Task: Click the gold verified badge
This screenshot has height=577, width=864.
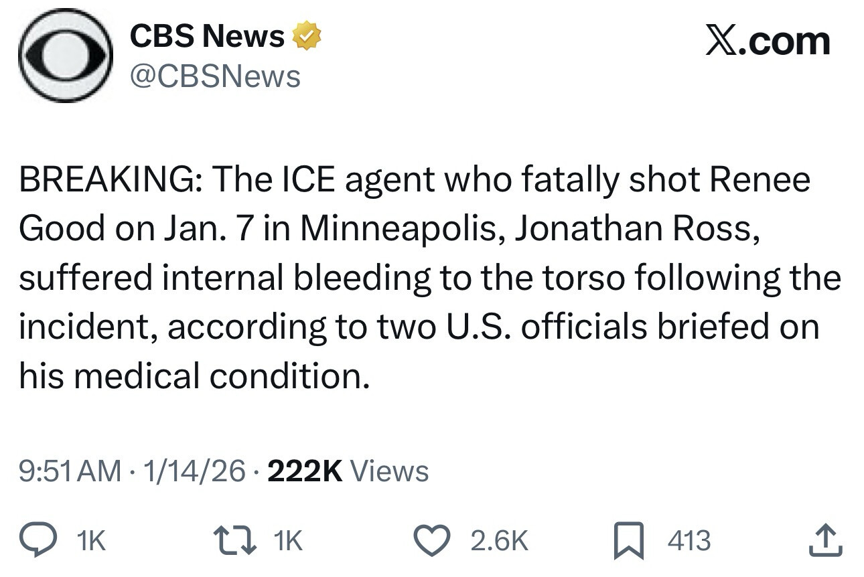Action: (305, 37)
